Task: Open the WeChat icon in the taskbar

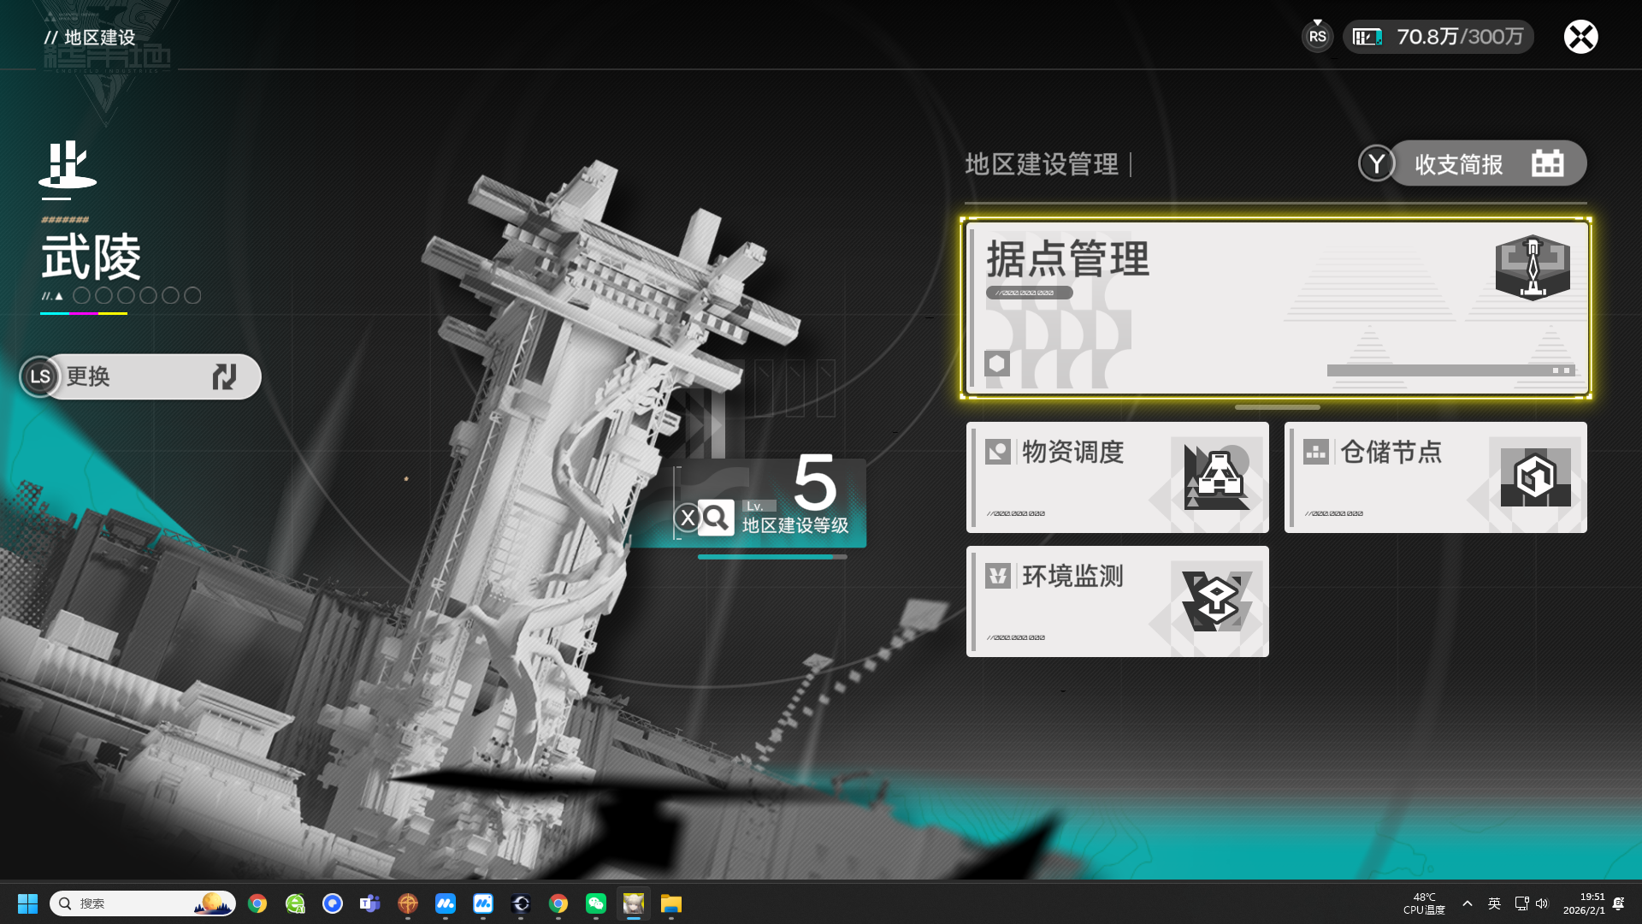Action: coord(596,903)
